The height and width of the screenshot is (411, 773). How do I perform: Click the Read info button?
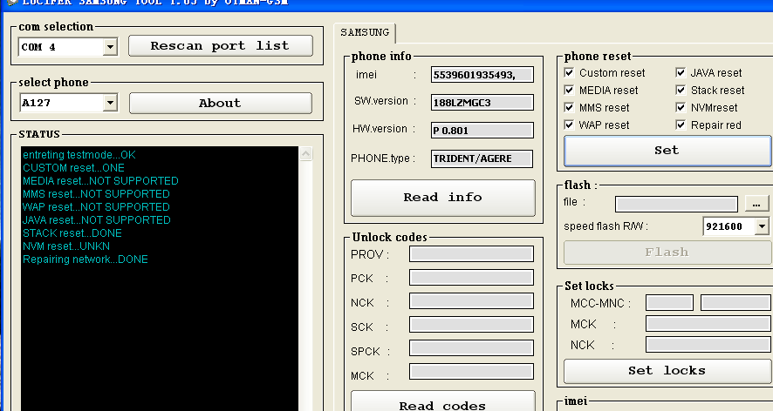coord(442,198)
